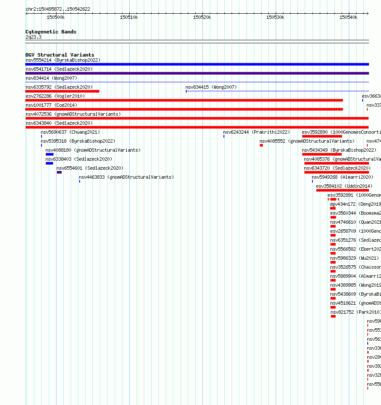The height and width of the screenshot is (405, 381).
Task: Select the red bar under esv3584102
Action: click(342, 190)
